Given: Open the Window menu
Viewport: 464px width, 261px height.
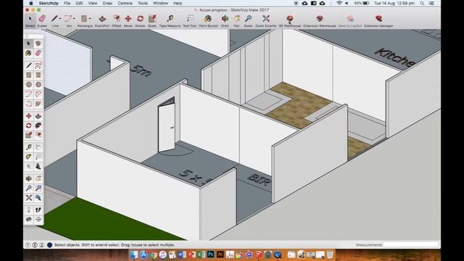Looking at the screenshot, I should (160, 3).
